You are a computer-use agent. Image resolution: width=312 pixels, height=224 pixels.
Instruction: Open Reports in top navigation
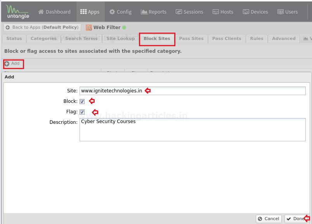154,12
